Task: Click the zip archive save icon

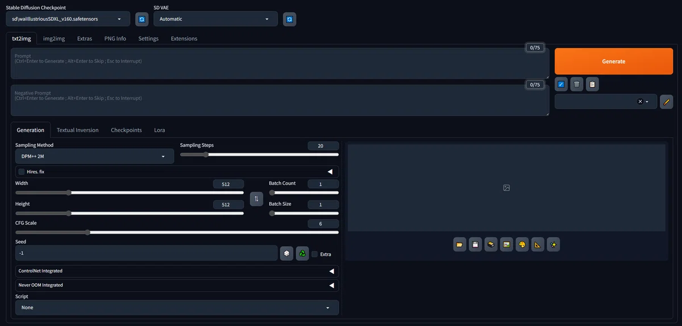Action: click(x=491, y=245)
